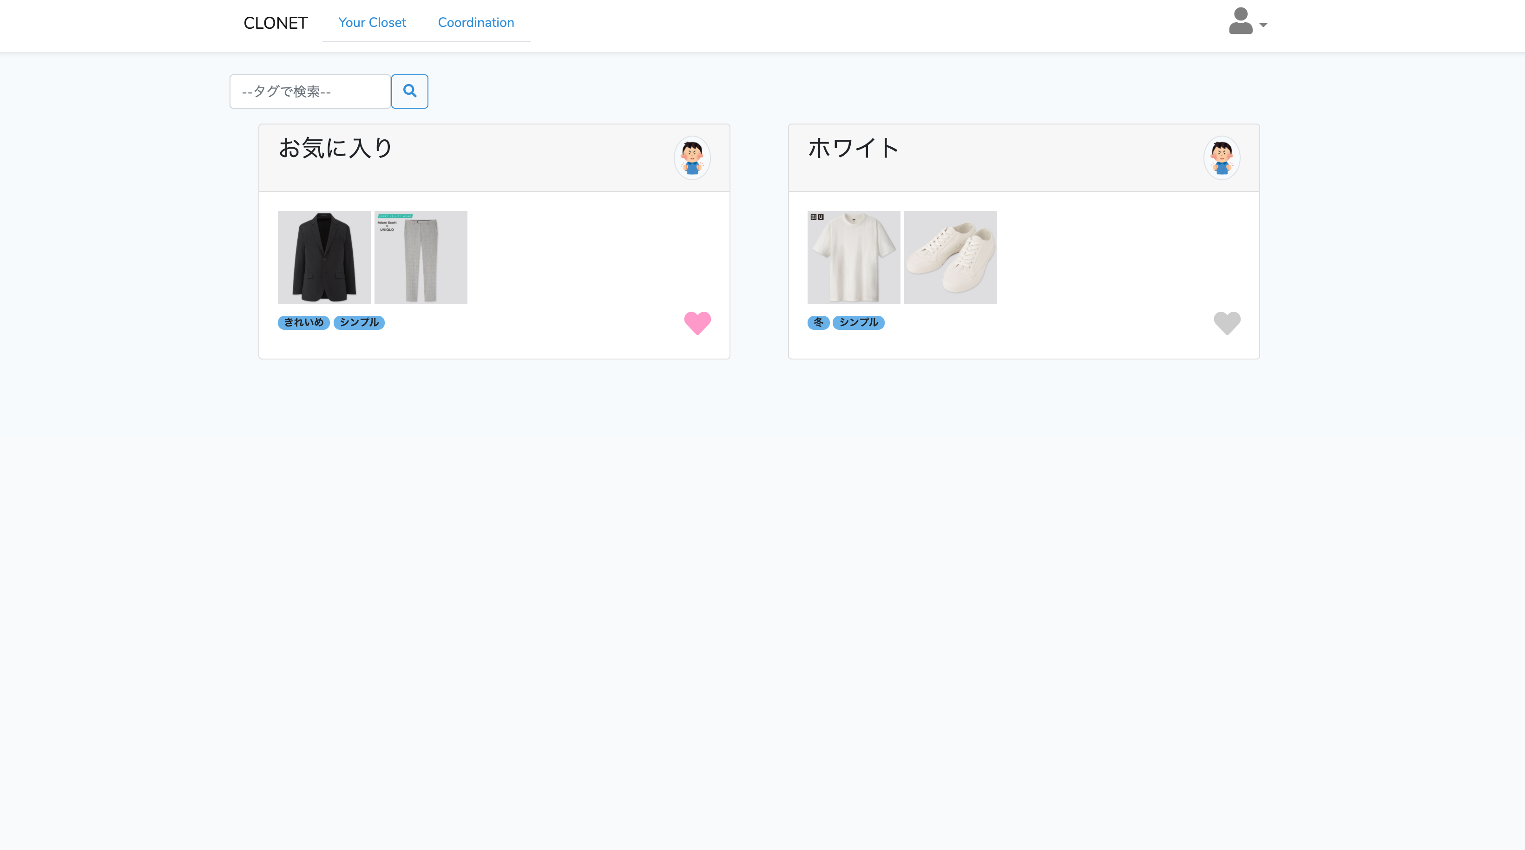Open the Coordination tab
The height and width of the screenshot is (850, 1525).
pyautogui.click(x=476, y=22)
